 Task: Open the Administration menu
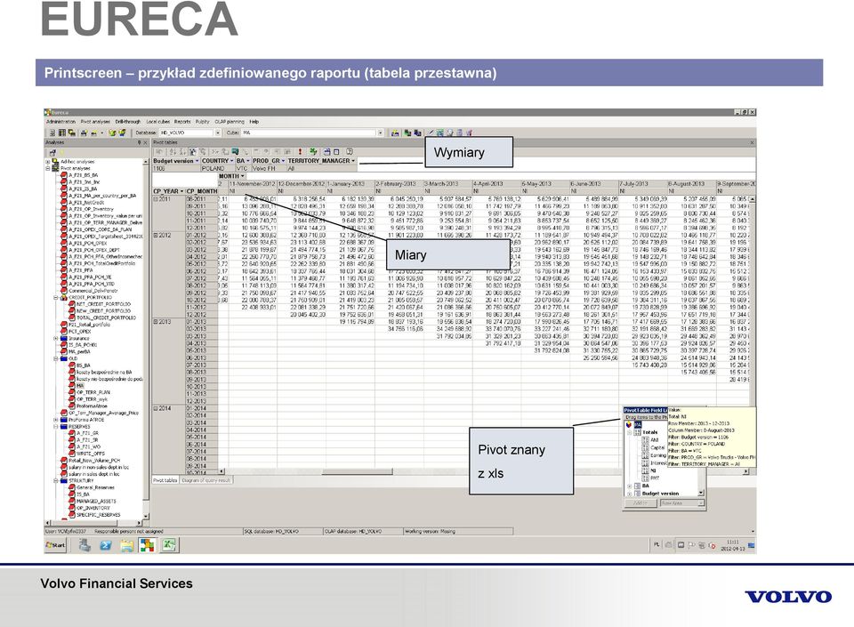tap(60, 122)
